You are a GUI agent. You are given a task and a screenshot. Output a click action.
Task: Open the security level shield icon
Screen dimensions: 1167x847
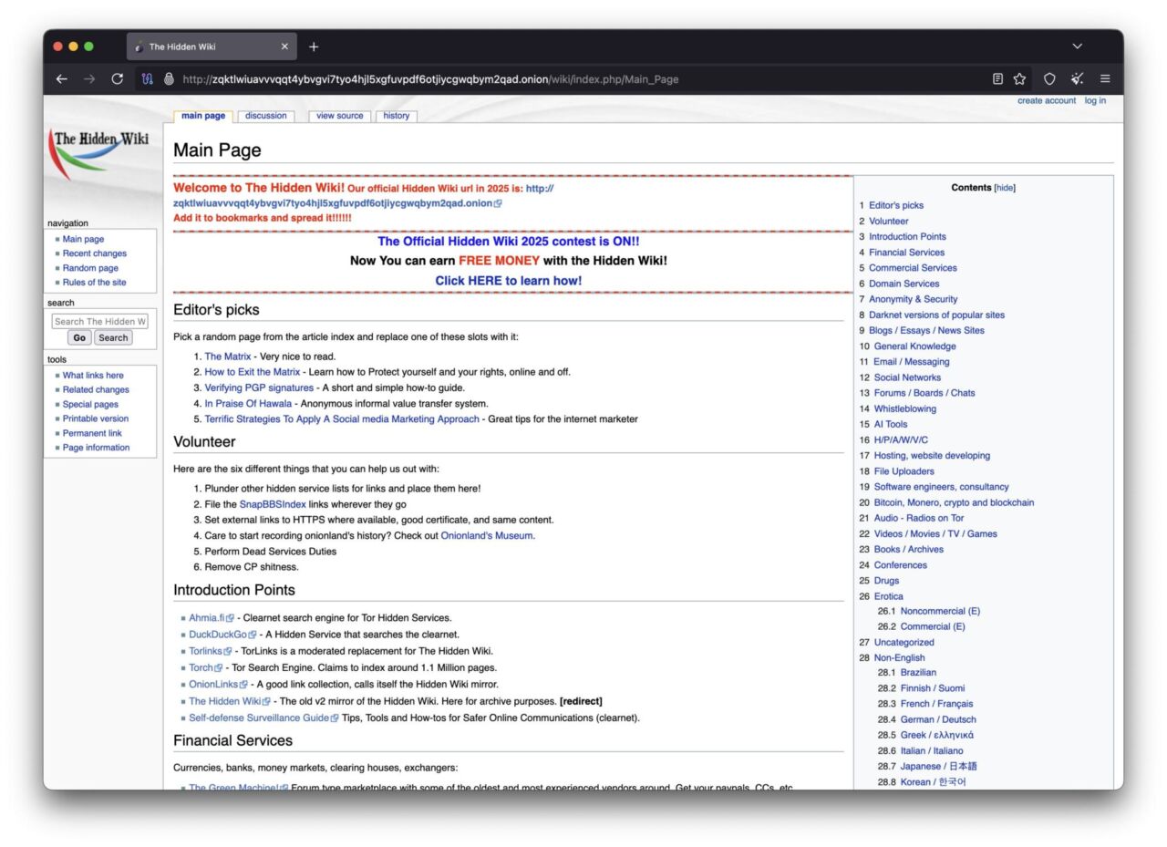tap(1048, 79)
